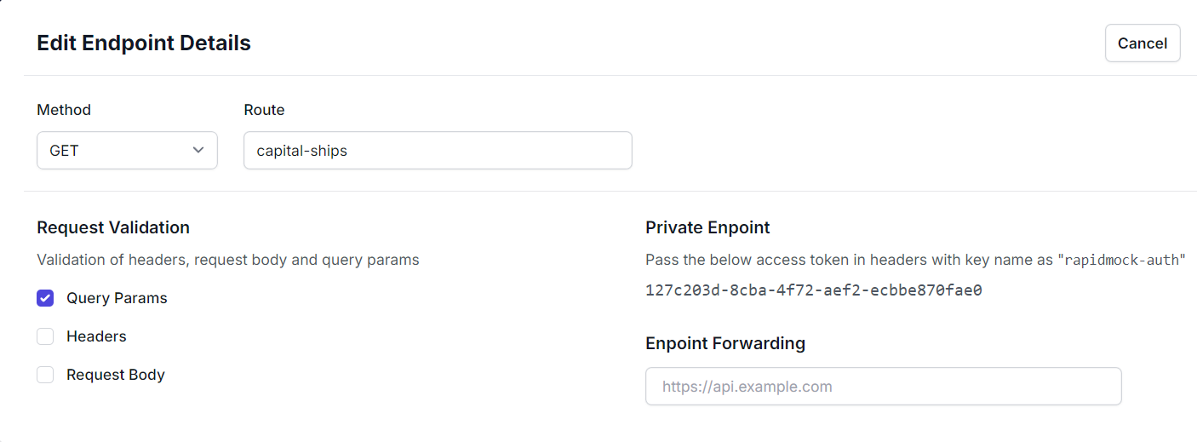The height and width of the screenshot is (442, 1197).
Task: Click the Method field label
Action: coord(64,110)
